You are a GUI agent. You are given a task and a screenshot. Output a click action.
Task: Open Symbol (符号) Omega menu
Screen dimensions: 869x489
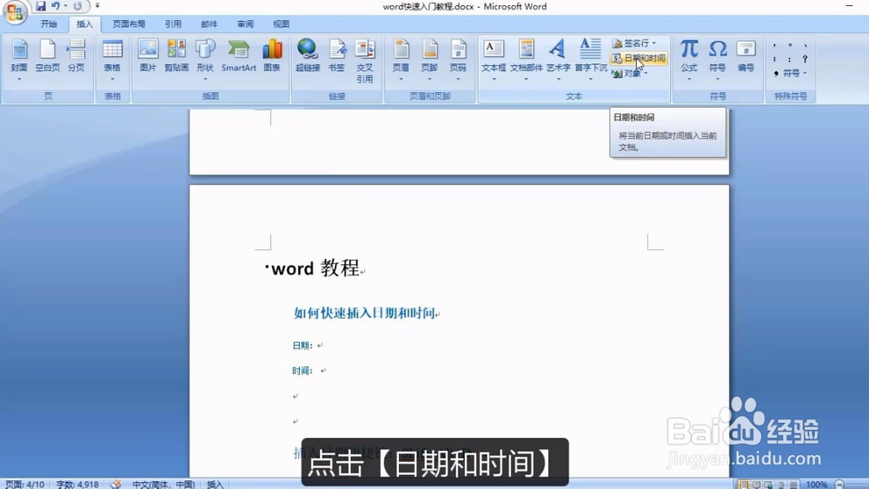tap(717, 60)
